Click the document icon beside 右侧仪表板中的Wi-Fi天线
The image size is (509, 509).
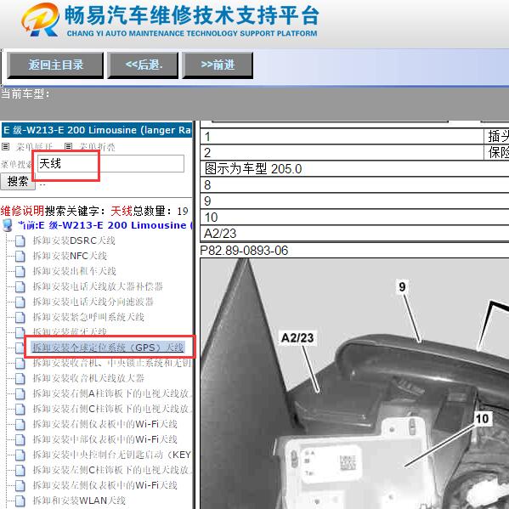coord(20,424)
